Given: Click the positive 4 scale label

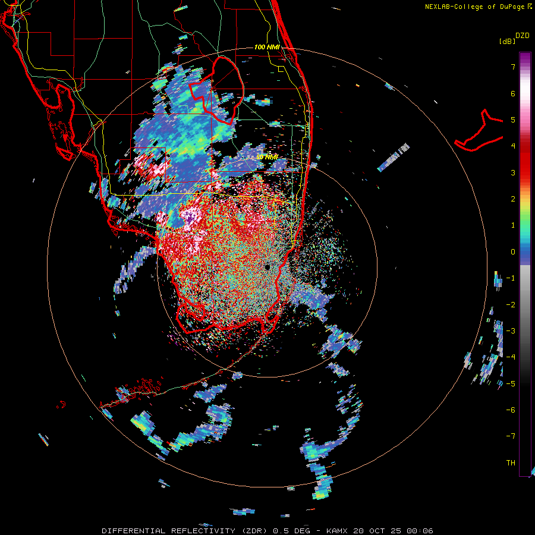Looking at the screenshot, I should 513,146.
